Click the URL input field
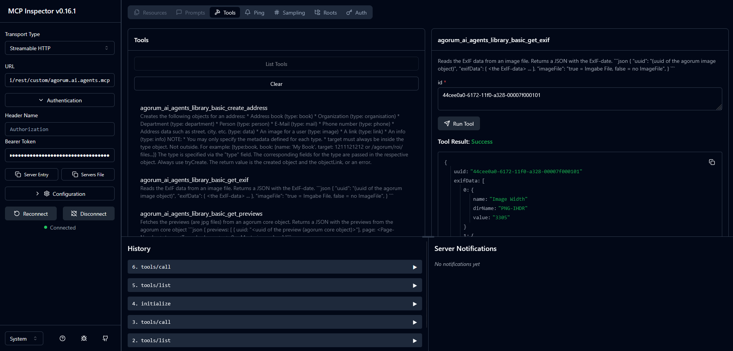The image size is (733, 351). coord(60,80)
